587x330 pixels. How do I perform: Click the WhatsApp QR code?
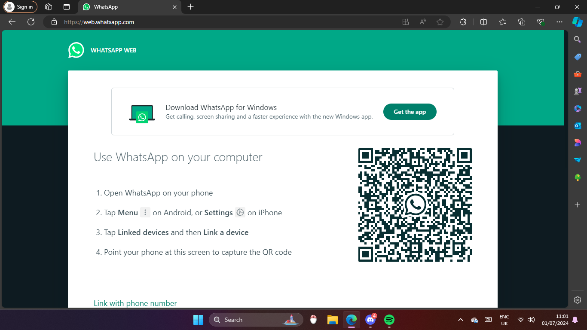pos(415,205)
